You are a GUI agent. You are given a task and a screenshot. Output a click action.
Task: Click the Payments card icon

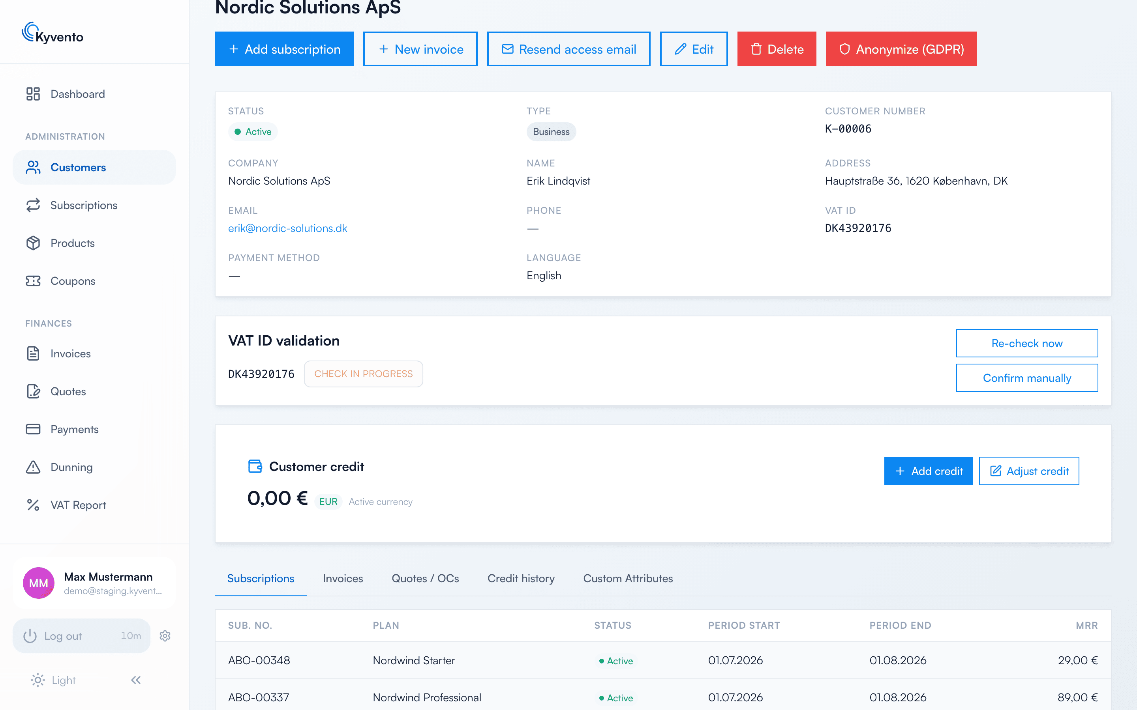pyautogui.click(x=33, y=429)
